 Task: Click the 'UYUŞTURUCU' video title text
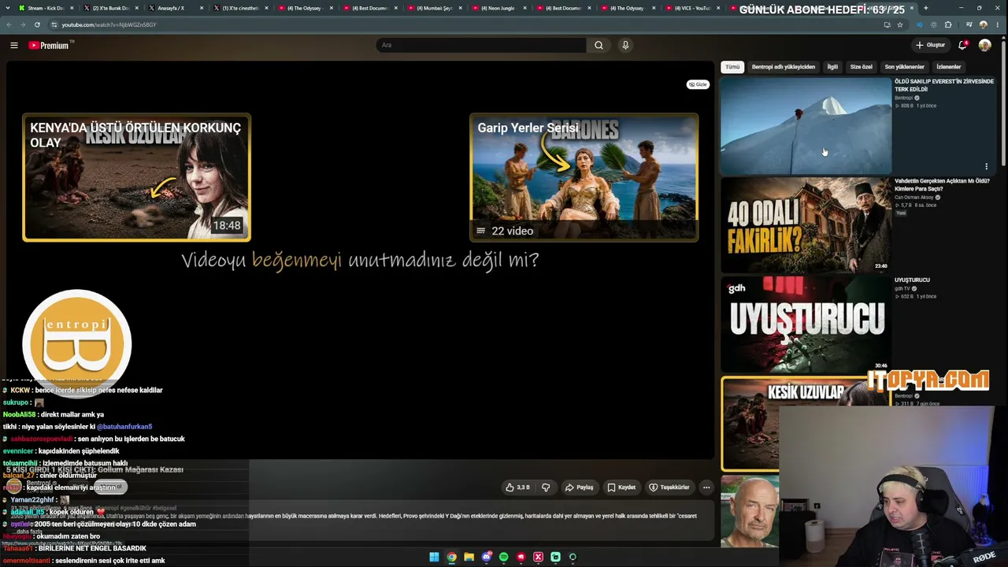click(x=912, y=280)
